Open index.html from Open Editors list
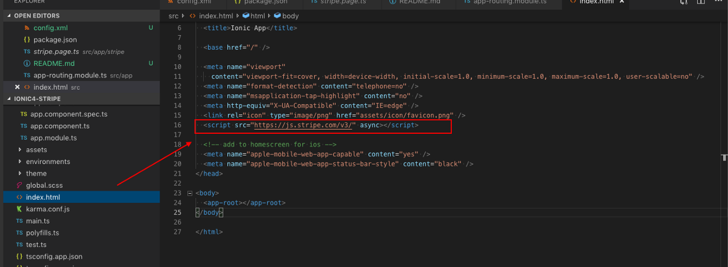Image resolution: width=728 pixels, height=267 pixels. pos(80,87)
